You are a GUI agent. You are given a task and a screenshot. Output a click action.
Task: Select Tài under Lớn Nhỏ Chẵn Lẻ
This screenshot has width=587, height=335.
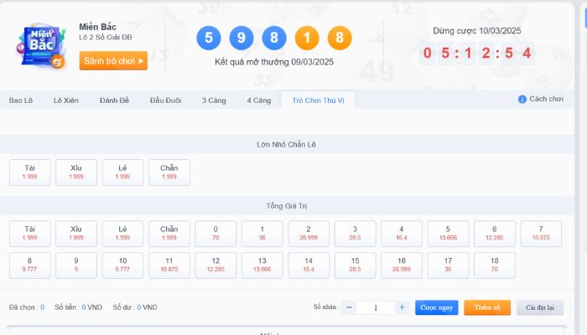tap(30, 172)
